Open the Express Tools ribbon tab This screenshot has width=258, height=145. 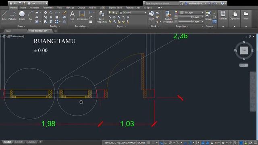point(115,8)
